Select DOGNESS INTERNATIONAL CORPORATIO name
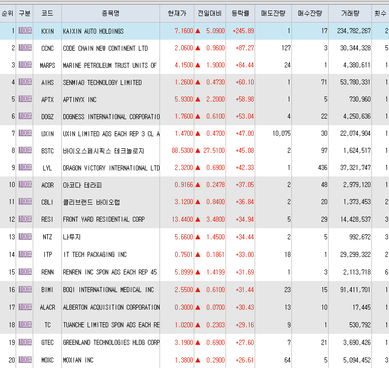This screenshot has width=389, height=368. coord(111,117)
